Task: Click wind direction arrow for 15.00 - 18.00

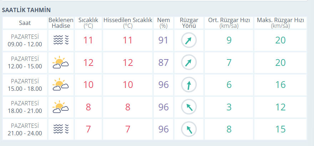Action: 189,85
